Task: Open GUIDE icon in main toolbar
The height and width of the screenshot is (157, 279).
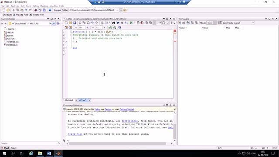Action: click(x=40, y=10)
